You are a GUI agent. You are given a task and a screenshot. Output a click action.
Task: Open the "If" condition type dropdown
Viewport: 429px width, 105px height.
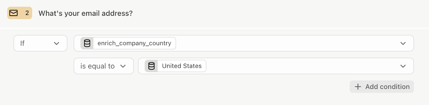click(40, 43)
